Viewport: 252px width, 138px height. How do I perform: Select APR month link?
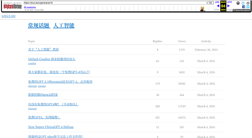pos(229,2)
